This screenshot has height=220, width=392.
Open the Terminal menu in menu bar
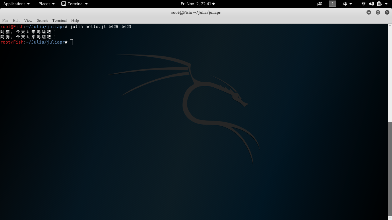pos(59,20)
